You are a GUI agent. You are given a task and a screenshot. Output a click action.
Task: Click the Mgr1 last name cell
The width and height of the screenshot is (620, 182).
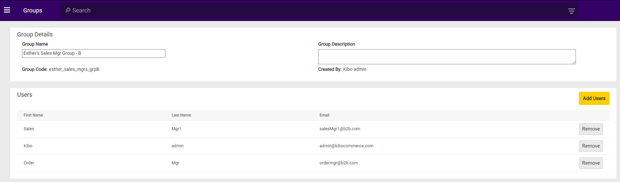(x=177, y=129)
